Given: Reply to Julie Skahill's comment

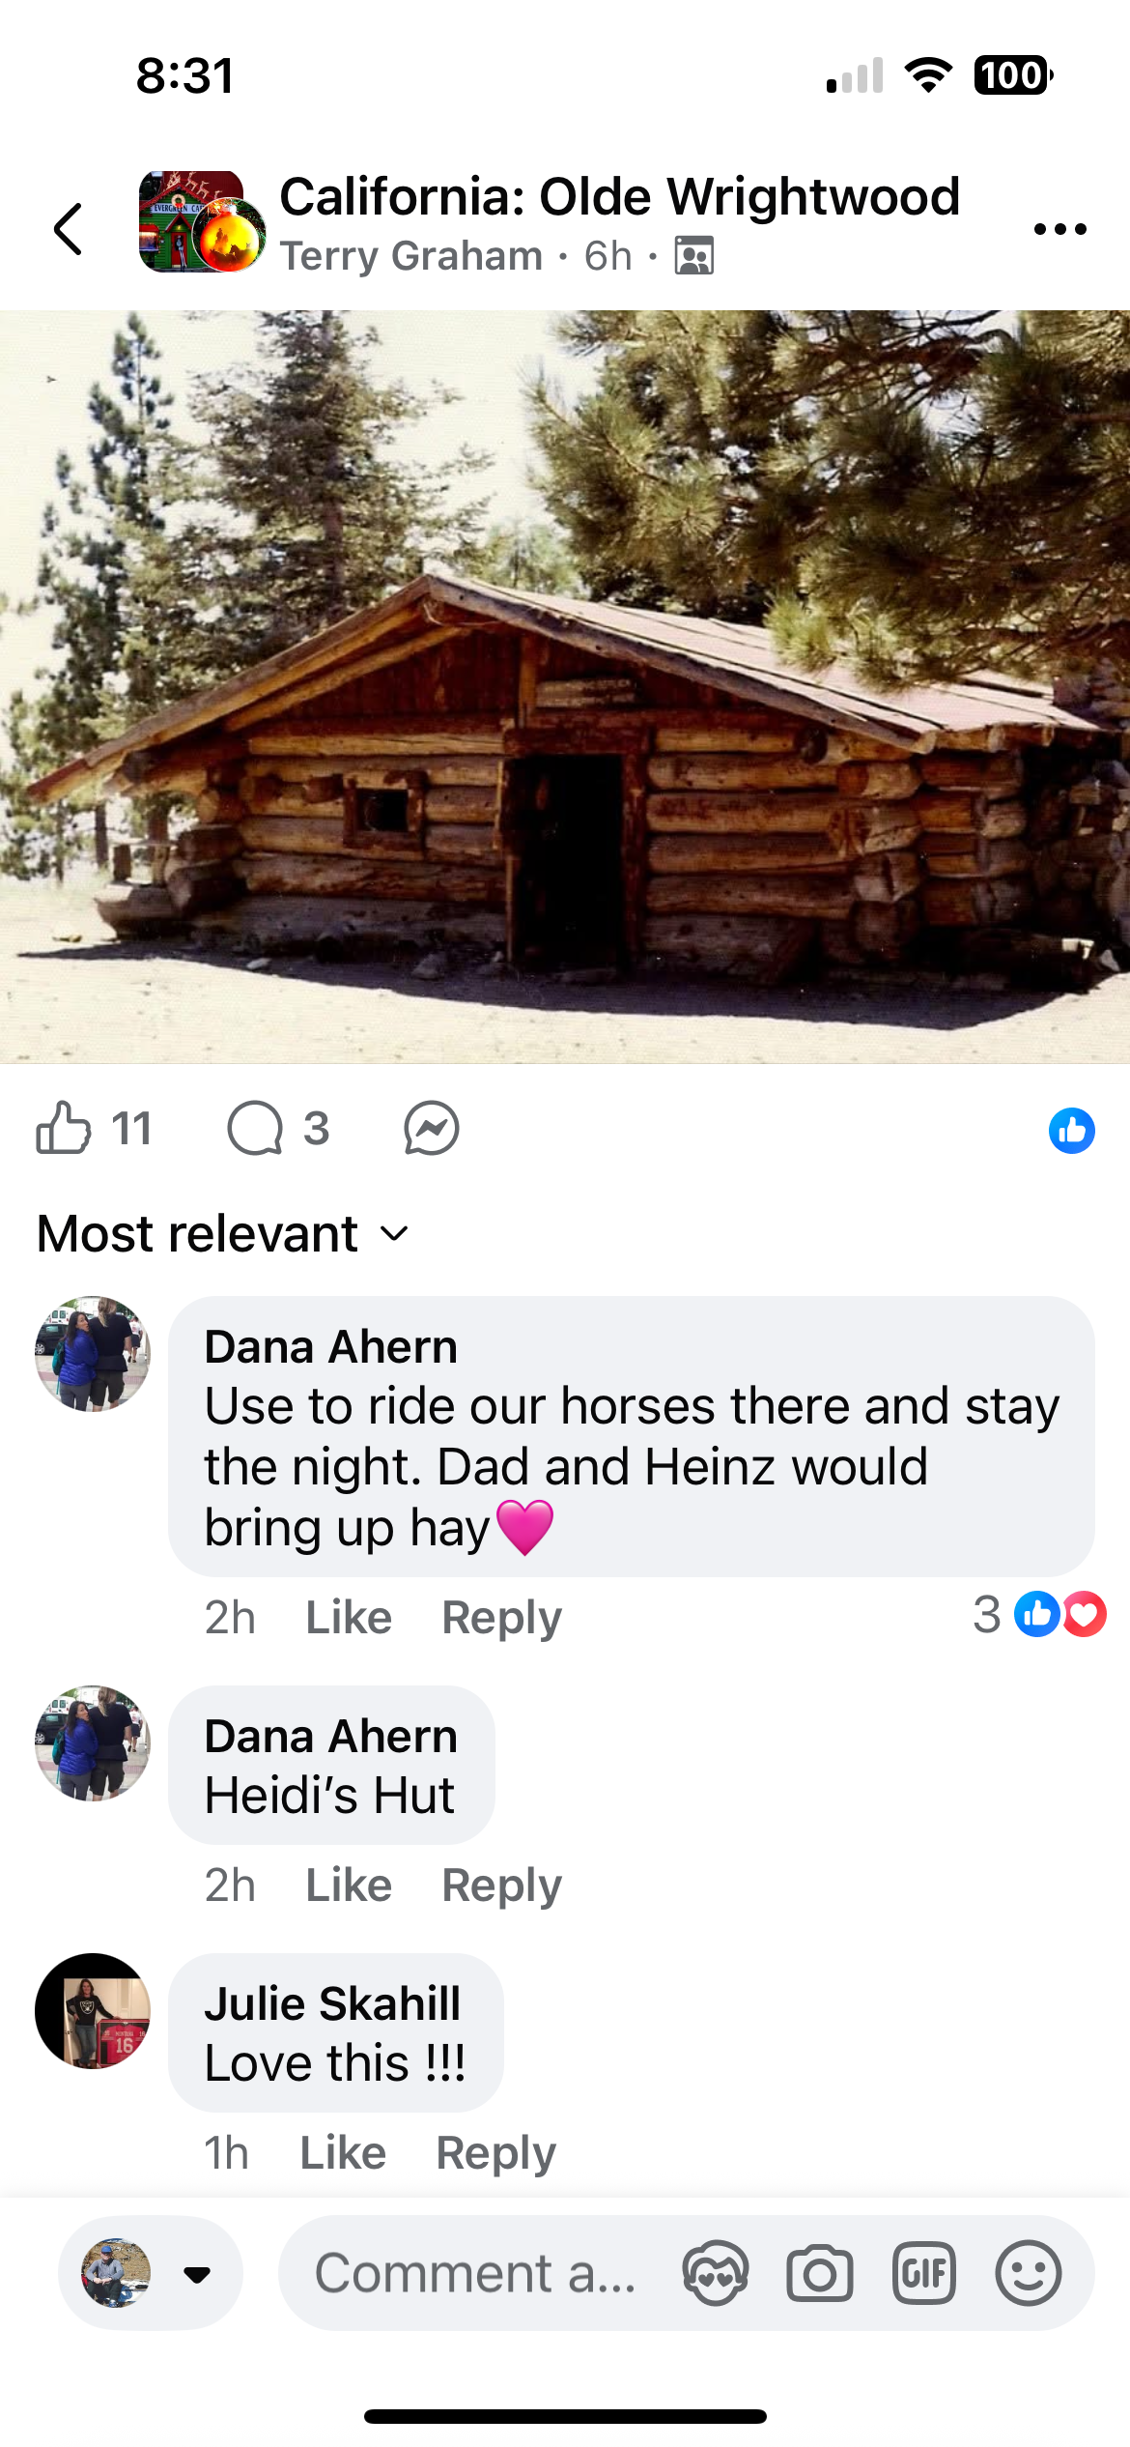Looking at the screenshot, I should pos(495,2152).
